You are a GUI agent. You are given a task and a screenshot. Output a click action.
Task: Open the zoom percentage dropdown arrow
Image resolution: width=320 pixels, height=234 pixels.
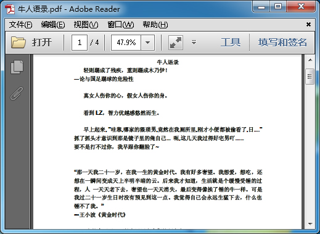pos(147,43)
